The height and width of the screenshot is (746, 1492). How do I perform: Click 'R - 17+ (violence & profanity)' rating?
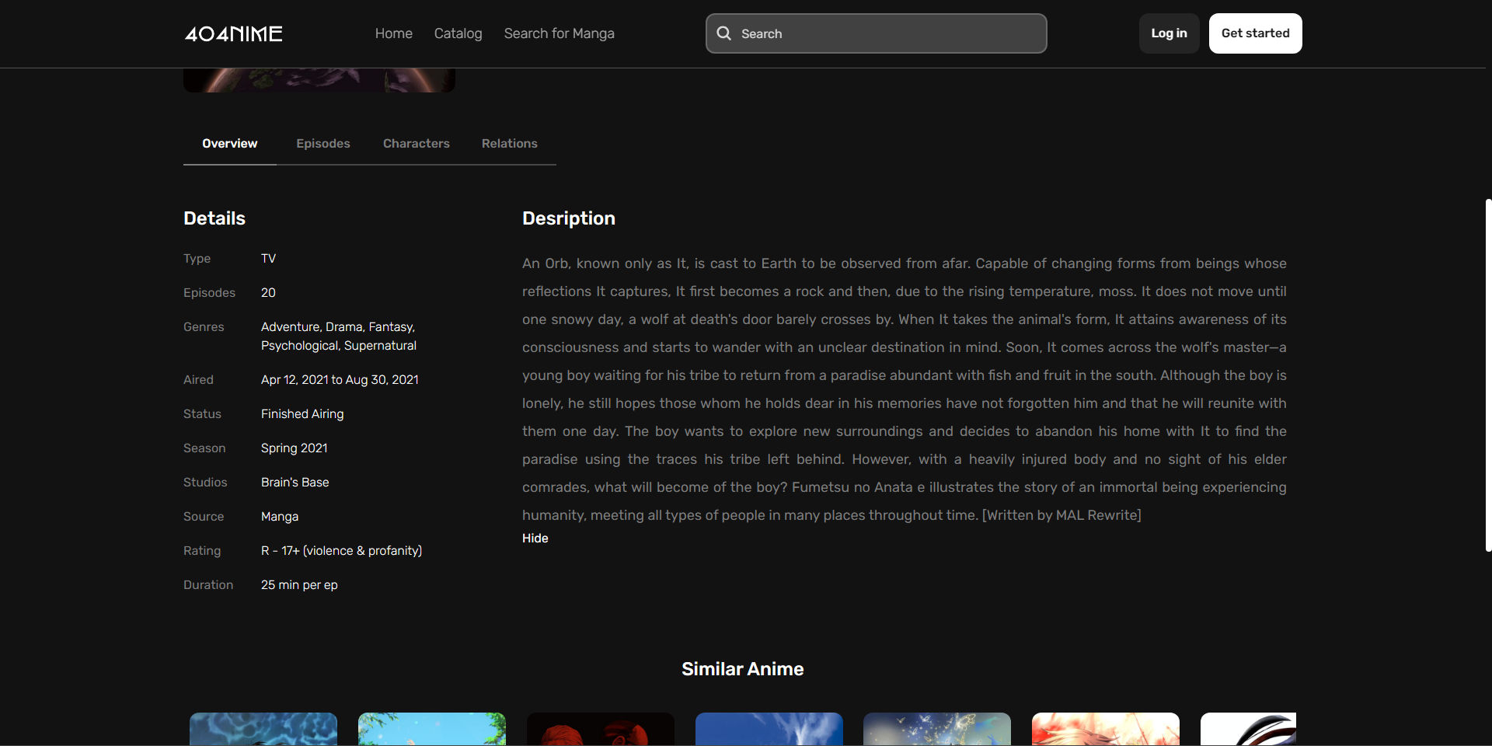(342, 551)
